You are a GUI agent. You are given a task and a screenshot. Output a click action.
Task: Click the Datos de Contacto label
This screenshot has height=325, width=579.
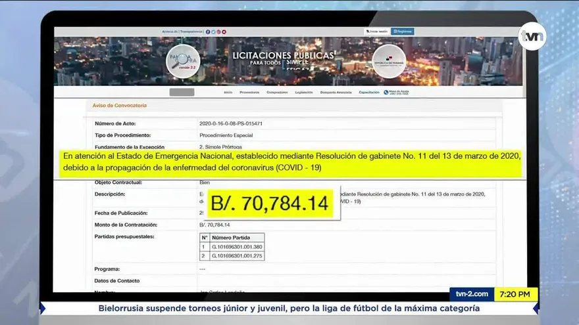117,281
